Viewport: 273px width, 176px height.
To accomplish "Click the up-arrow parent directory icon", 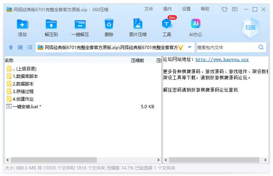I will (x=11, y=47).
